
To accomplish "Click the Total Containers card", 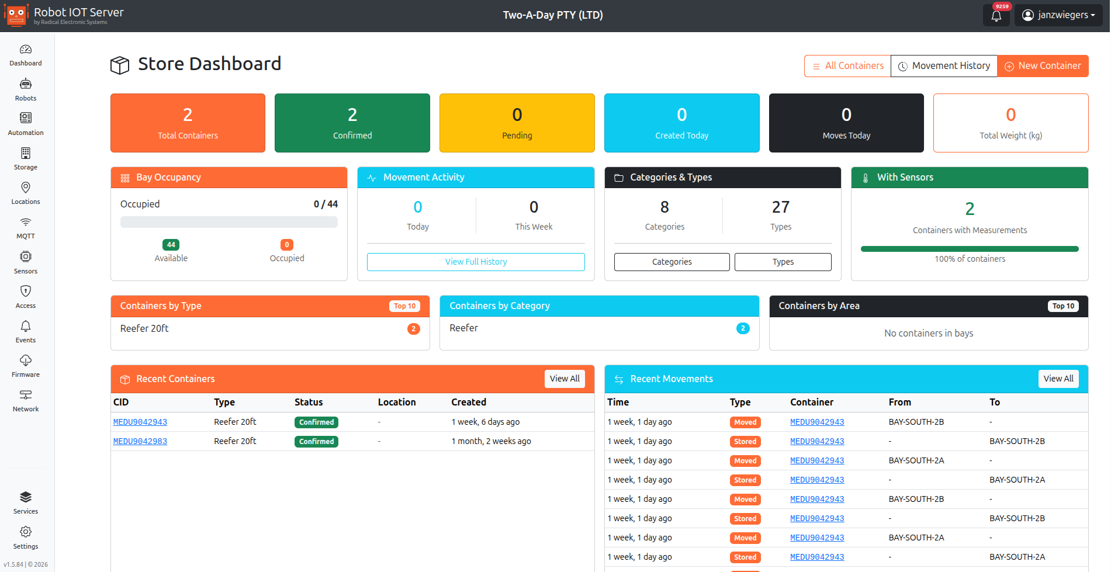I will (x=188, y=123).
